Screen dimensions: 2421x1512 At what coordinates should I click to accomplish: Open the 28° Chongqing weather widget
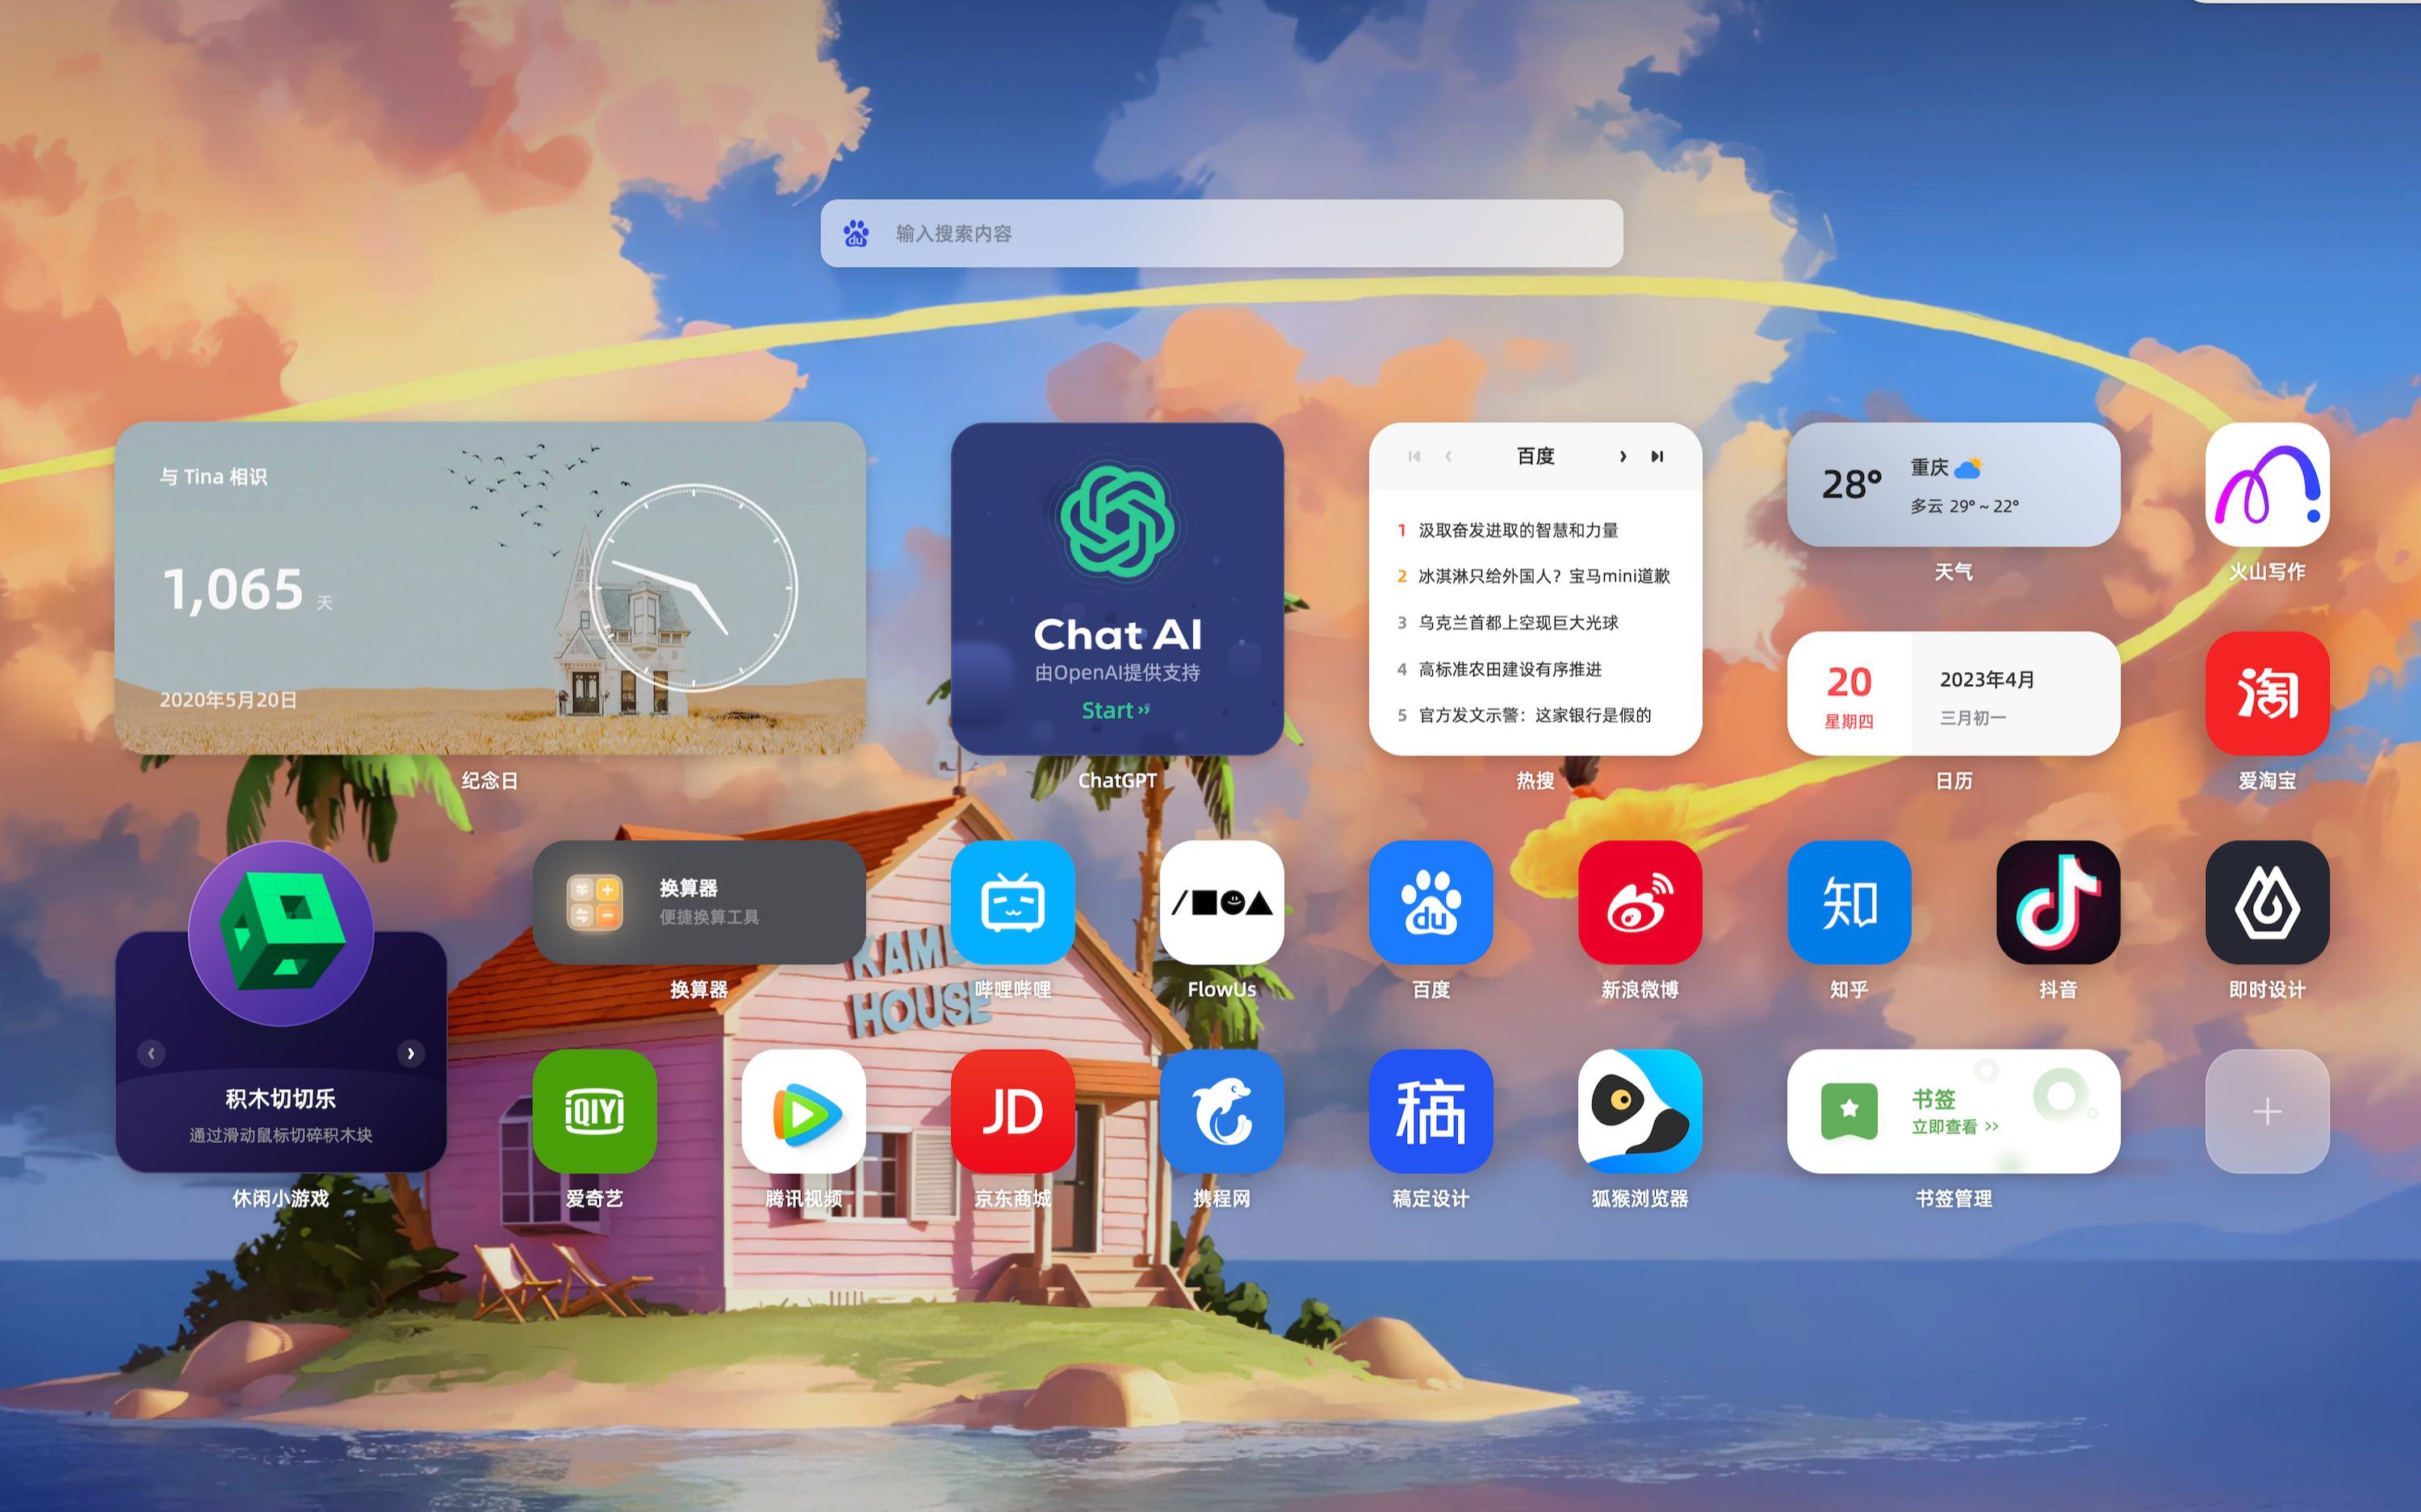[x=1953, y=484]
